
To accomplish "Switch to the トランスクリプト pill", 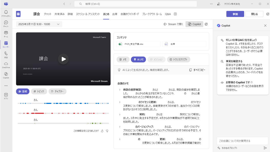I will pyautogui.click(x=179, y=59).
